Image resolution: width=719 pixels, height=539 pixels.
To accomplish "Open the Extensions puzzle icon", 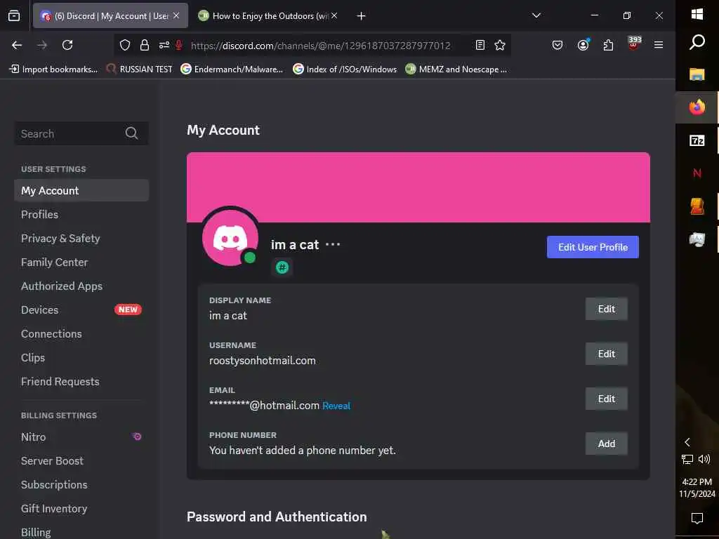I will 608,45.
